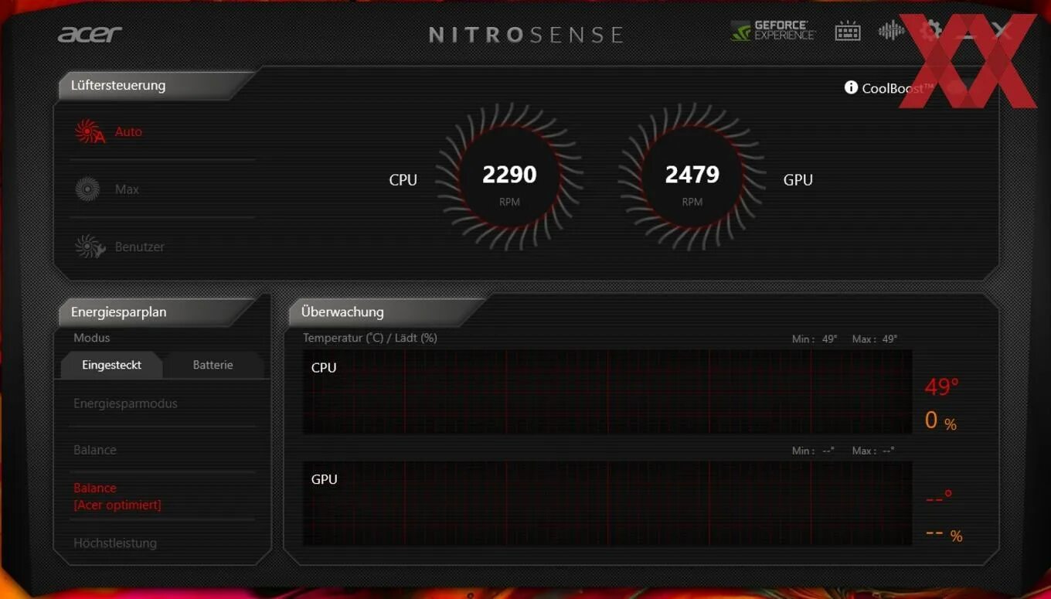Image resolution: width=1051 pixels, height=599 pixels.
Task: Click the 'Temperatur (°C) / Lädt (%)' label
Action: [x=370, y=338]
